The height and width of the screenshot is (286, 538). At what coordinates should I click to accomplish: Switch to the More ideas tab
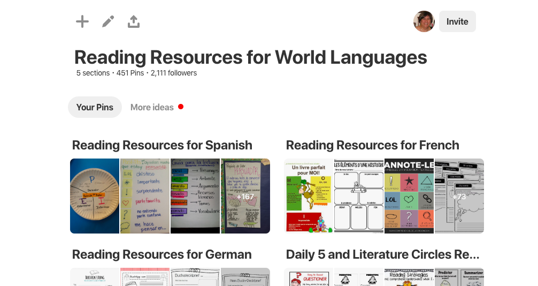coord(152,107)
